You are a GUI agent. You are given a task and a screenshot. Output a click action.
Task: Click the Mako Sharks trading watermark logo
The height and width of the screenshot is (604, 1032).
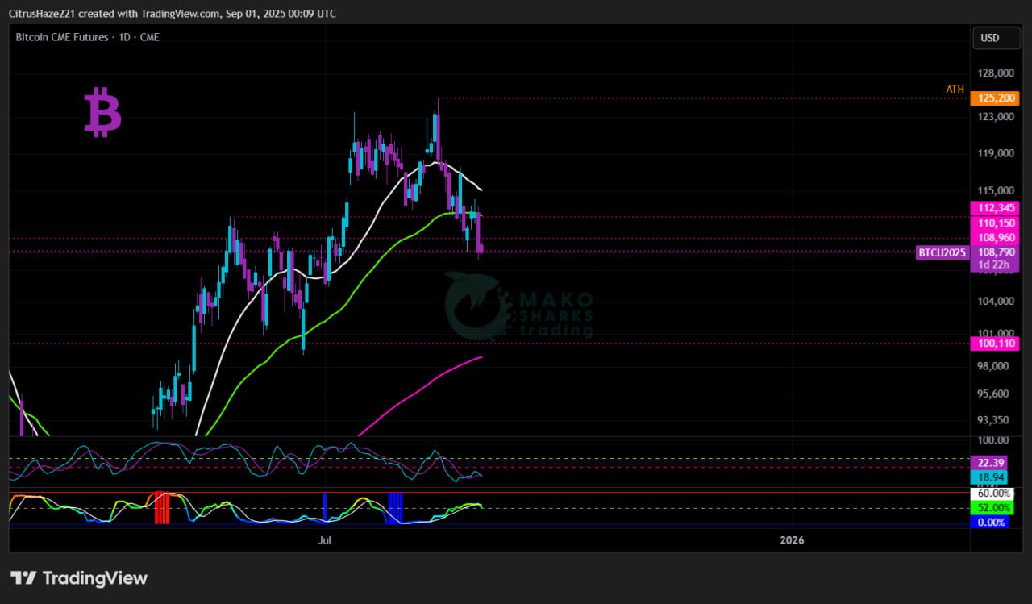519,306
